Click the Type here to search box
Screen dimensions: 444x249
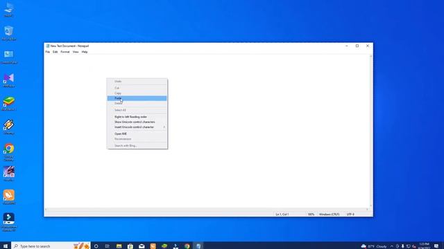[x=51, y=246]
